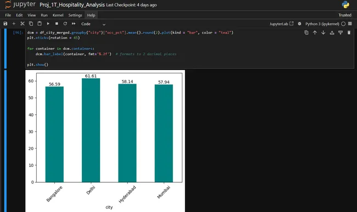Click the Last Checkpoint: 4 days ago text
Image resolution: width=357 pixels, height=212 pixels.
coord(131,5)
